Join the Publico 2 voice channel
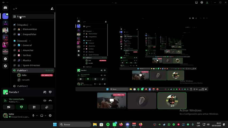Image resolution: width=228 pixels, height=128 pixels. [33, 86]
